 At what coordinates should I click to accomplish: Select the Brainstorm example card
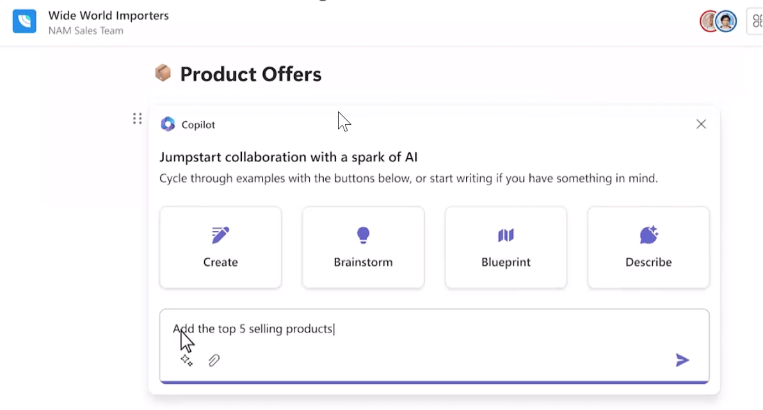[x=363, y=247]
